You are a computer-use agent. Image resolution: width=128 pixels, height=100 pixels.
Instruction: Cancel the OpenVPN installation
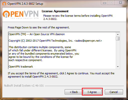pos(114,92)
